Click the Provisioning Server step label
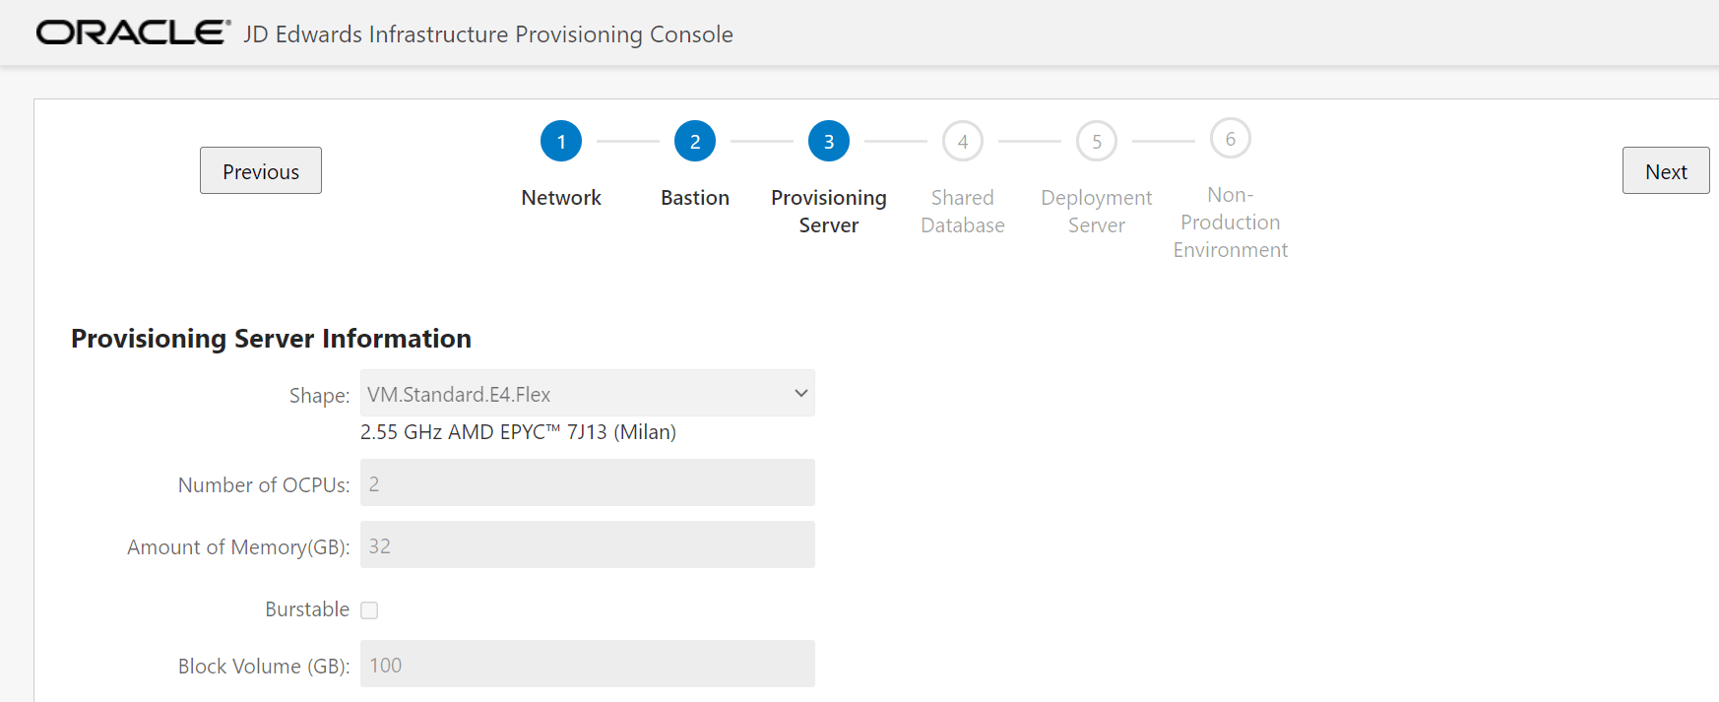This screenshot has width=1719, height=702. 829,212
